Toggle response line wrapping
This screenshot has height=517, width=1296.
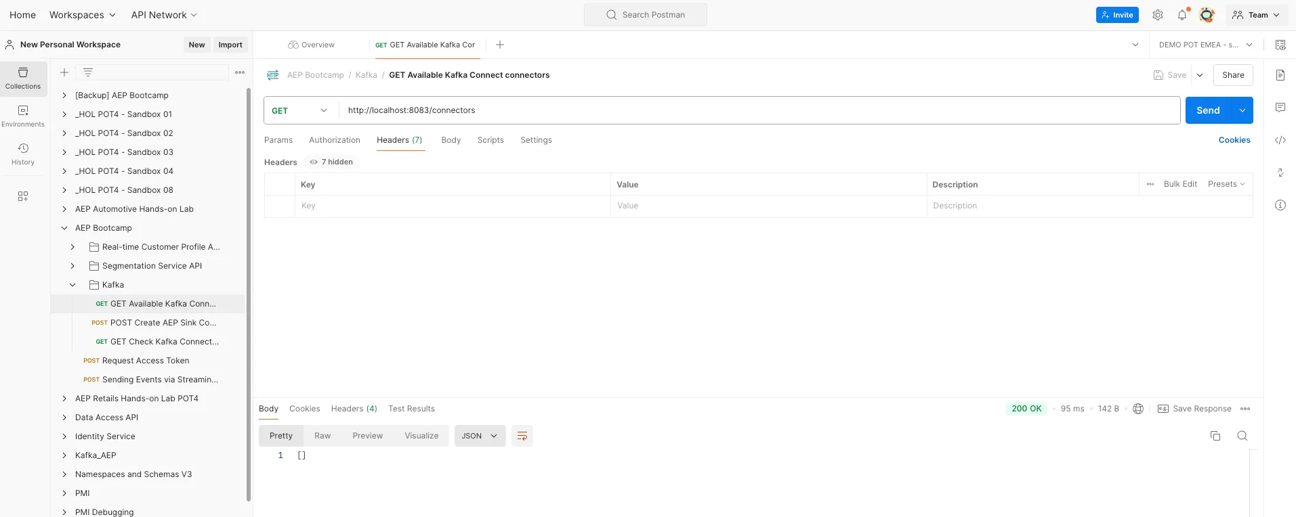(522, 436)
